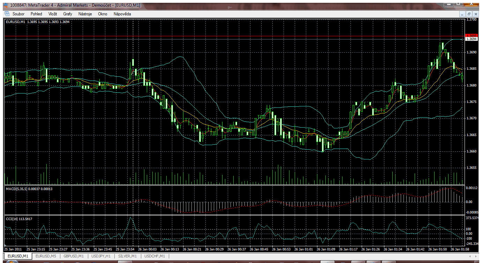Open the Nápověda help menu
482x263 pixels.
122,14
